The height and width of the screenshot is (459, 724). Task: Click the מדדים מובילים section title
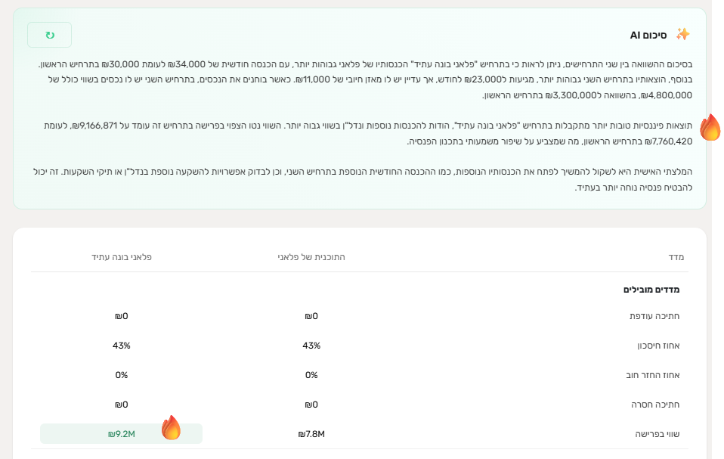pos(651,290)
